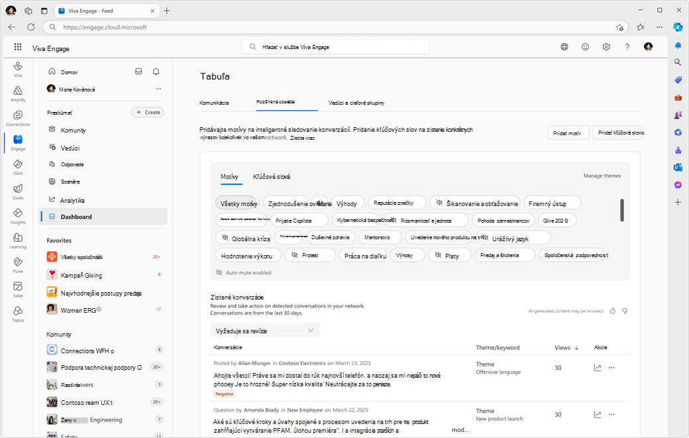
Task: Open analytics chart icon for Amanda Brady post
Action: (597, 414)
